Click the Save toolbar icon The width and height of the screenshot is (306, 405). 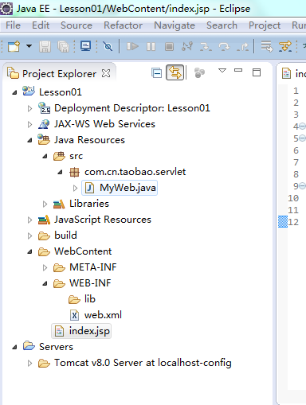(45, 47)
